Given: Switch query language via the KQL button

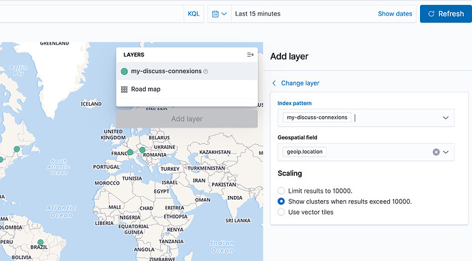Looking at the screenshot, I should point(194,14).
